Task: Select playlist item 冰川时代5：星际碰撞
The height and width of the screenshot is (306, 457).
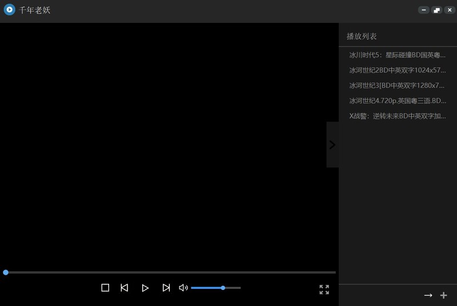Action: [398, 55]
